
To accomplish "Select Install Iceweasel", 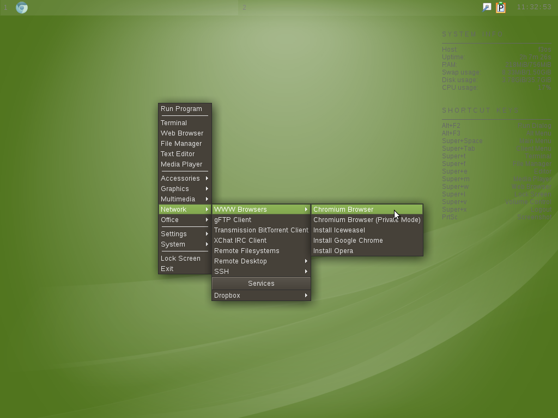I will [367, 230].
